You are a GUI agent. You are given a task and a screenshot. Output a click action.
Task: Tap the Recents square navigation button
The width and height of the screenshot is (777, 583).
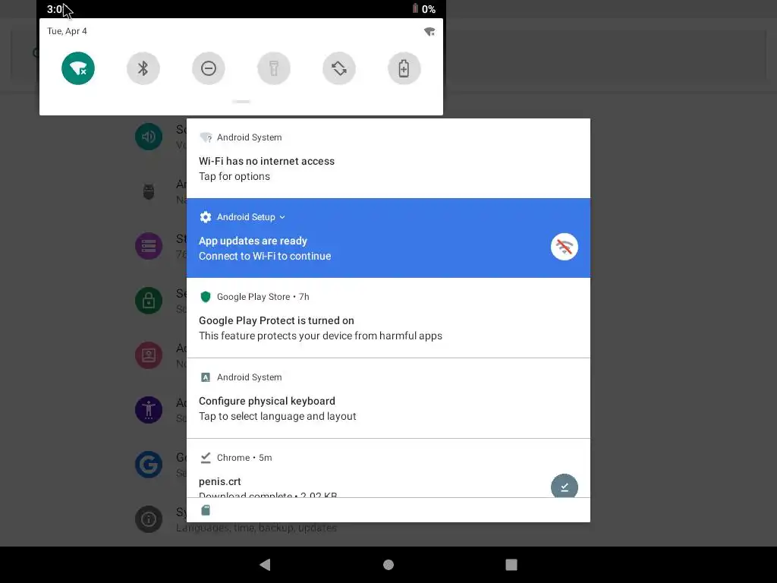pos(511,565)
